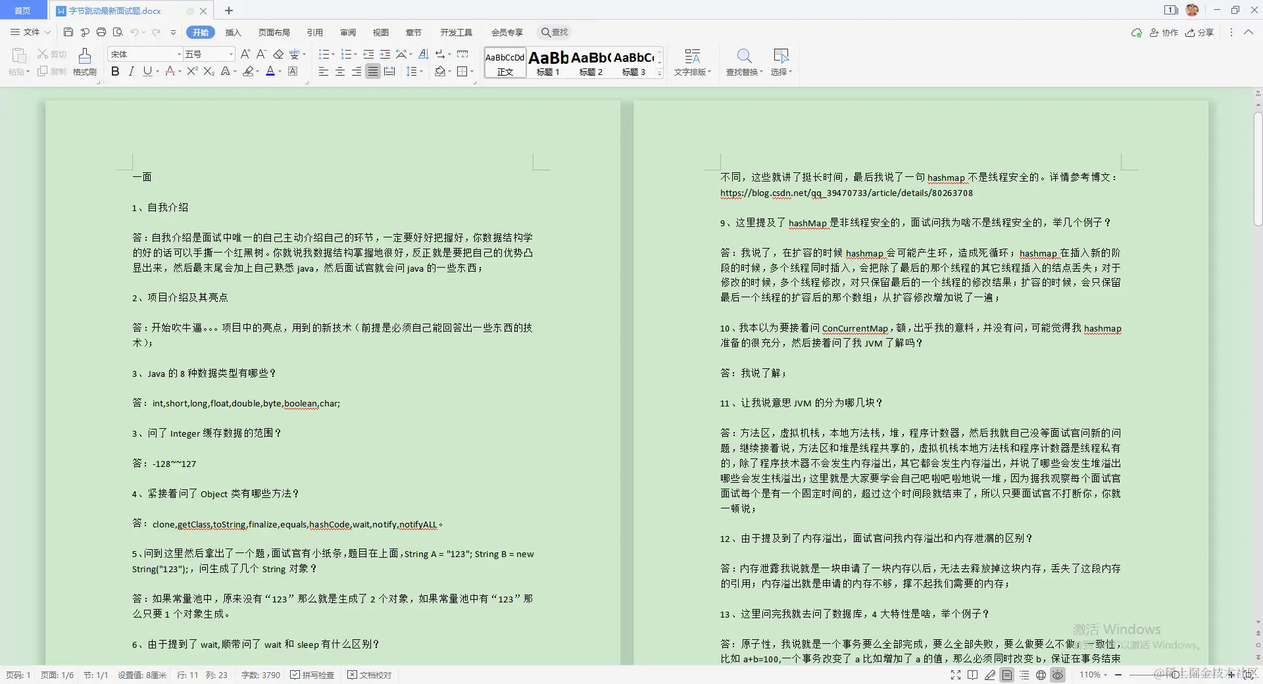
Task: Open the line spacing dropdown
Action: click(x=415, y=71)
